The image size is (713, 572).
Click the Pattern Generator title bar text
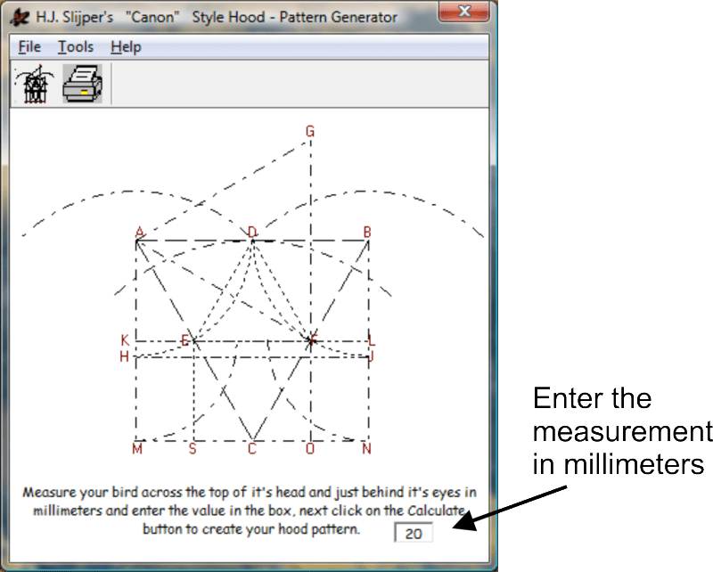point(216,17)
